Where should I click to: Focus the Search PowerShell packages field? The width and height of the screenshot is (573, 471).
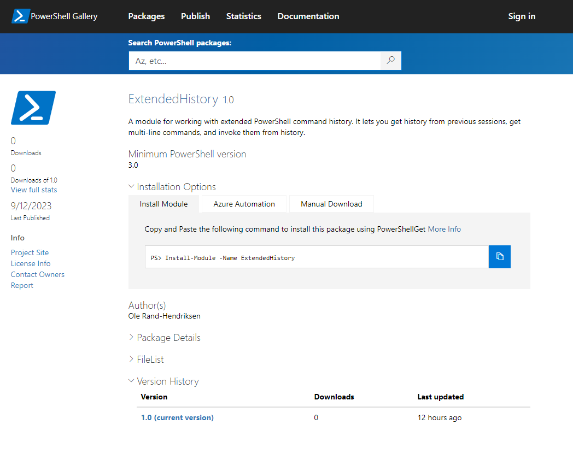[255, 61]
